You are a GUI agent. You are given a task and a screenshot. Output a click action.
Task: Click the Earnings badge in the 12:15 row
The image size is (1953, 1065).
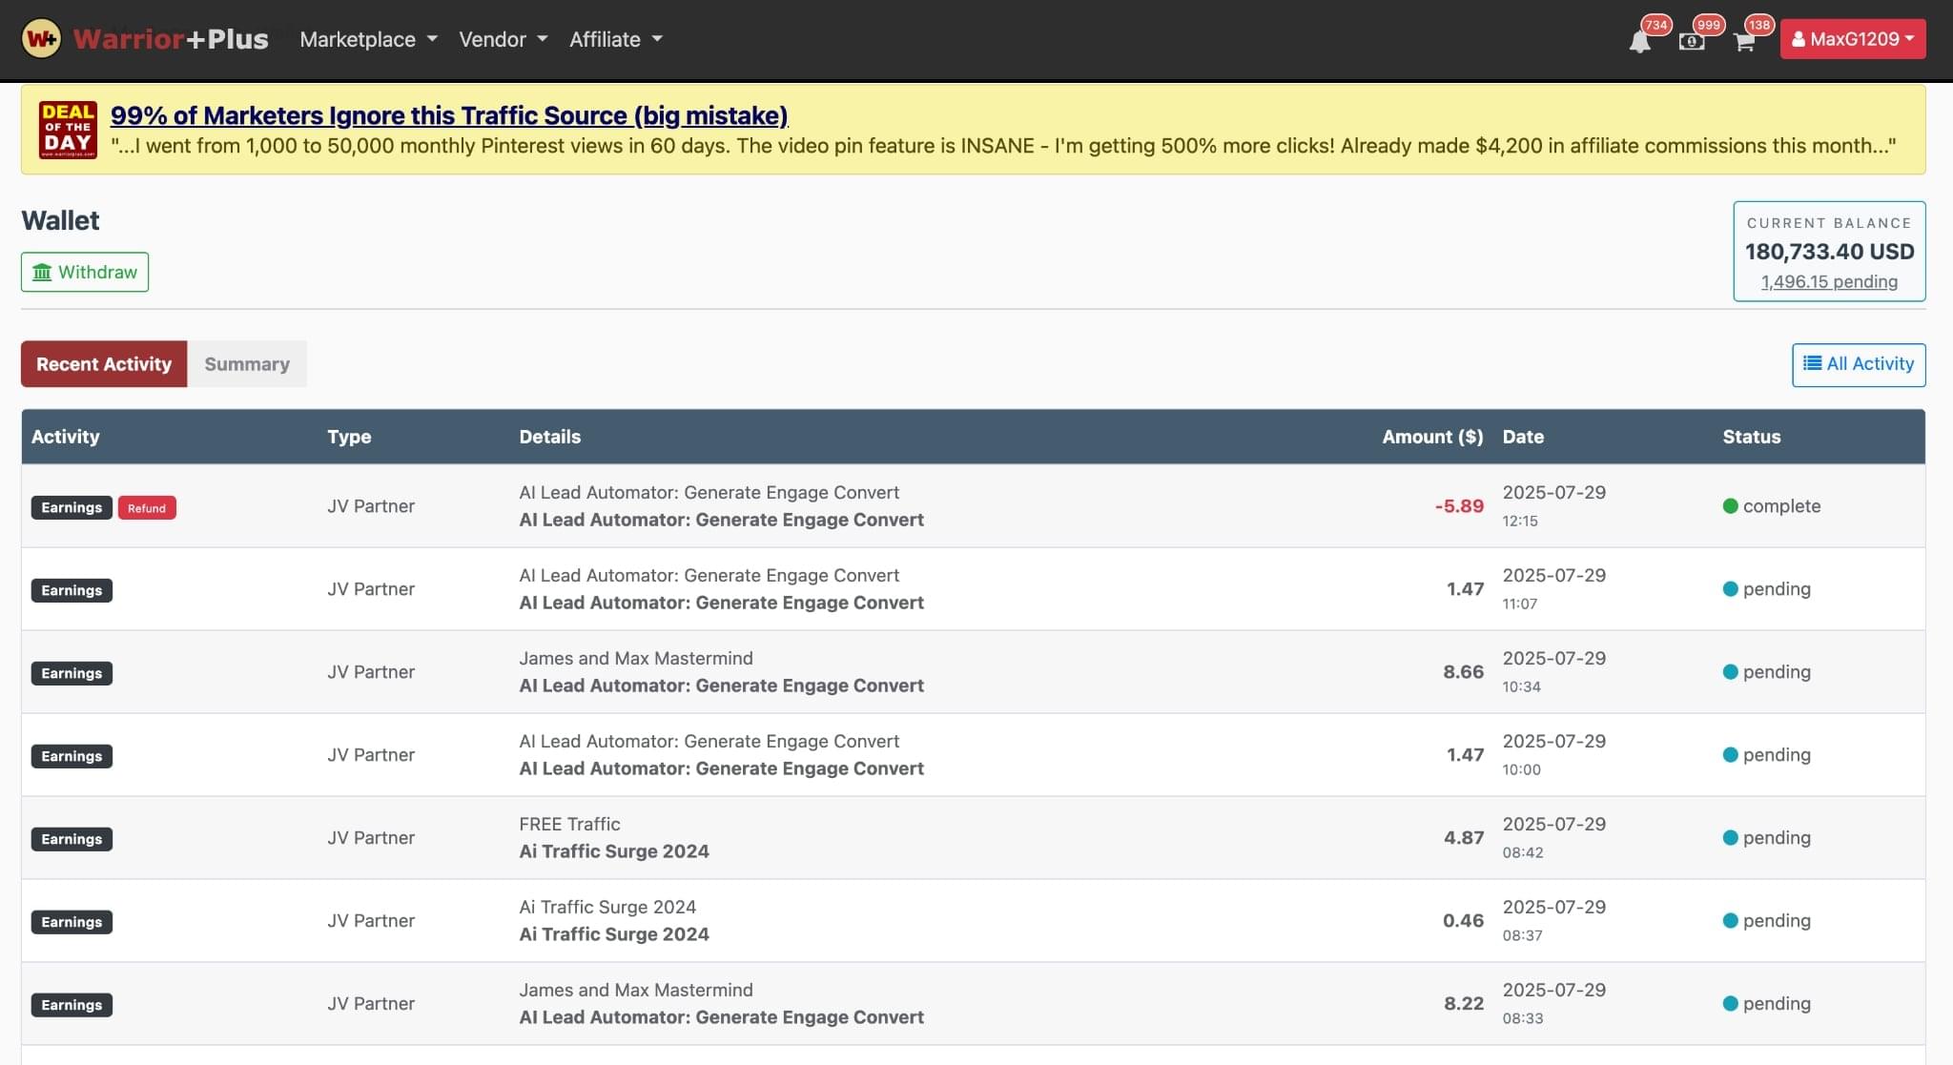(x=72, y=507)
